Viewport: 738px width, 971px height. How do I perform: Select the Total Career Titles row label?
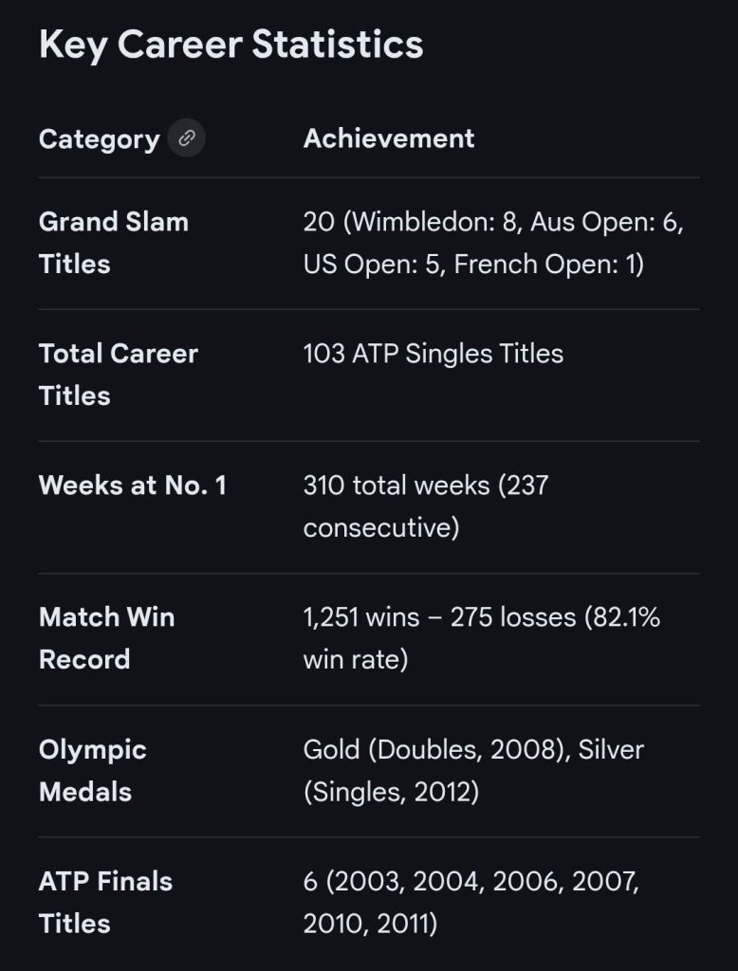(x=118, y=375)
